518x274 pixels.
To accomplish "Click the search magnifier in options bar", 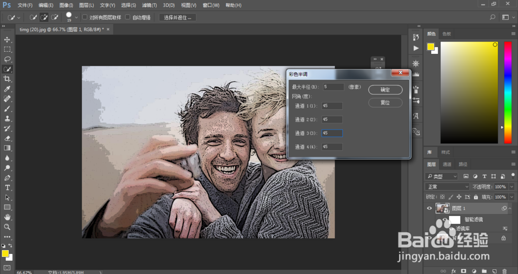I will point(492,17).
